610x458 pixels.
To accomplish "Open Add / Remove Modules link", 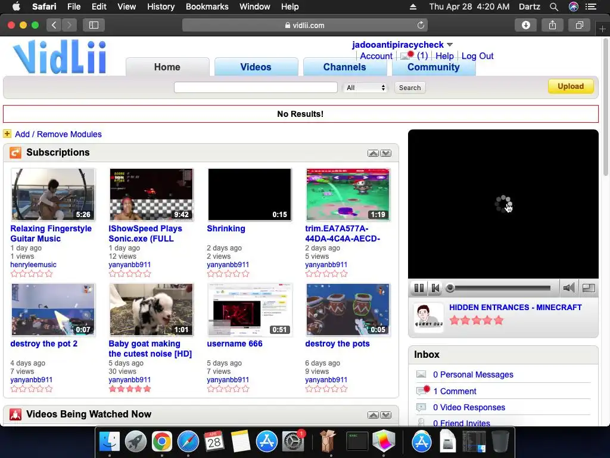I will click(58, 134).
